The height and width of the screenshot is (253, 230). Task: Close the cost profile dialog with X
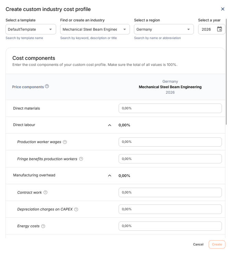pyautogui.click(x=222, y=9)
